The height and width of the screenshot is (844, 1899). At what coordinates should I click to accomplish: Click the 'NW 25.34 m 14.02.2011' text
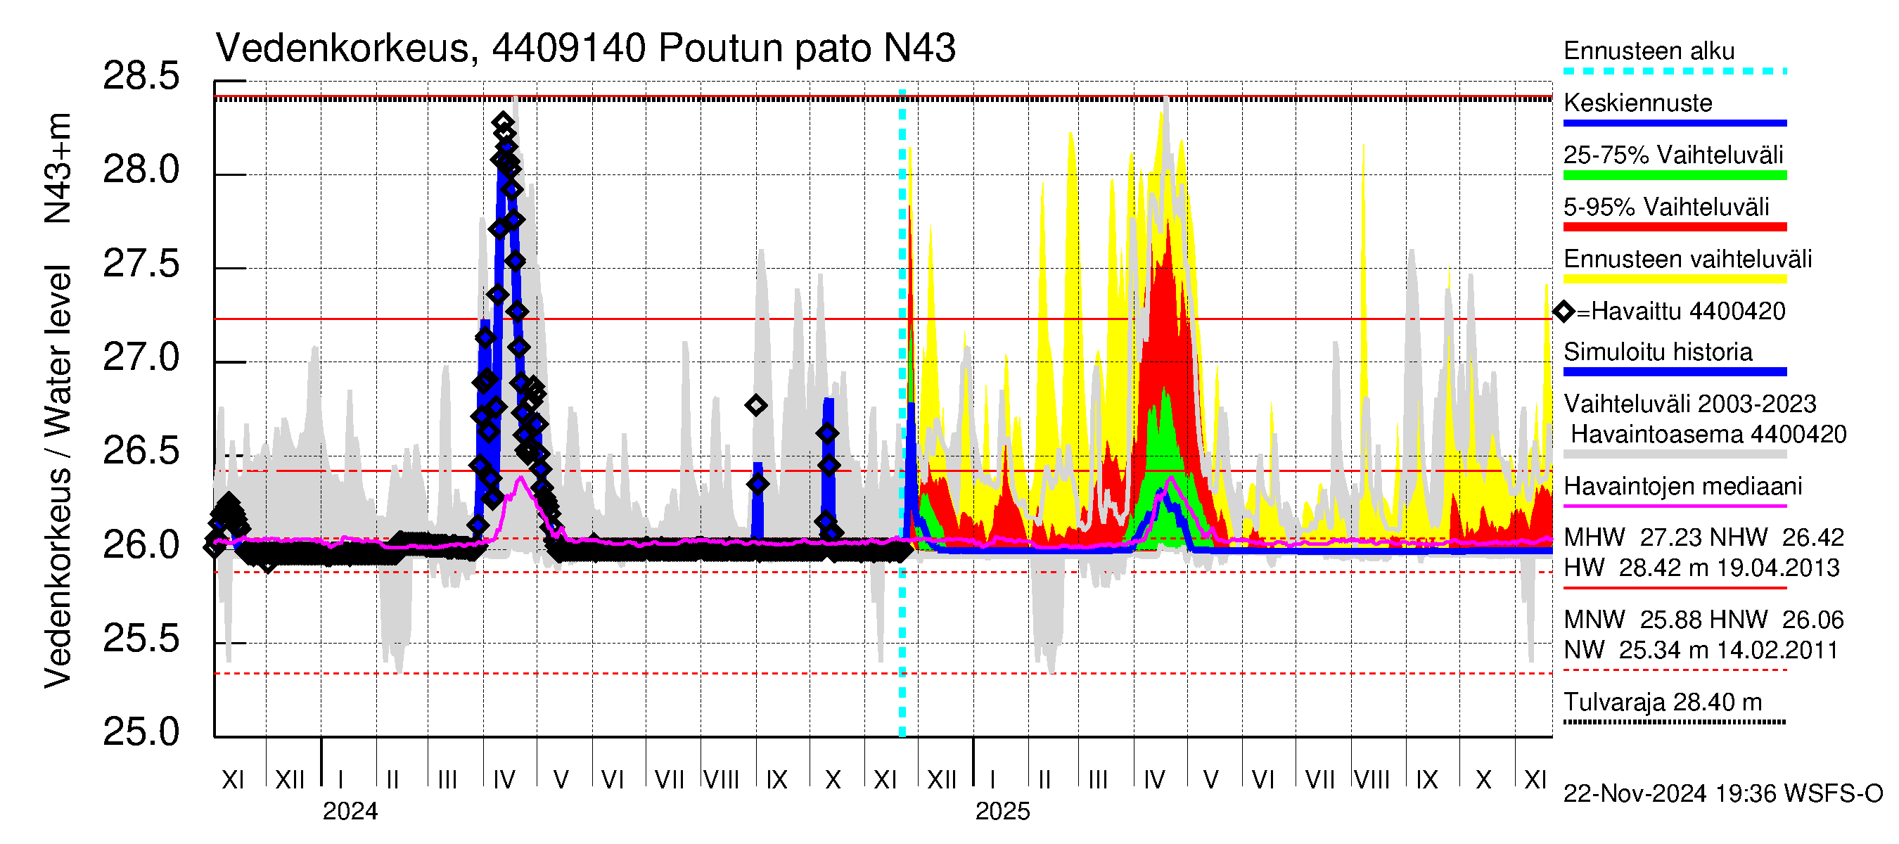(x=1700, y=650)
